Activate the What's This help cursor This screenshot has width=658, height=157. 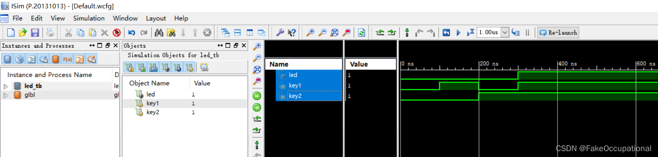pos(292,33)
